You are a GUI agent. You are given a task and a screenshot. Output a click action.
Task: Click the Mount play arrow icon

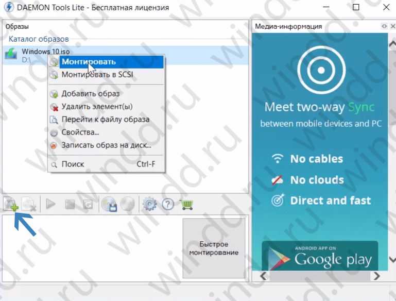pyautogui.click(x=50, y=204)
